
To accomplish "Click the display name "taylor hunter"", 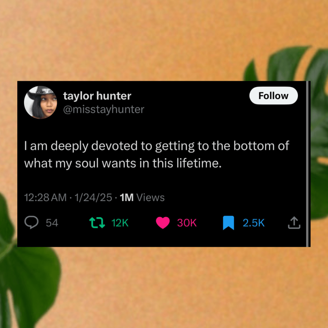I will tap(97, 96).
